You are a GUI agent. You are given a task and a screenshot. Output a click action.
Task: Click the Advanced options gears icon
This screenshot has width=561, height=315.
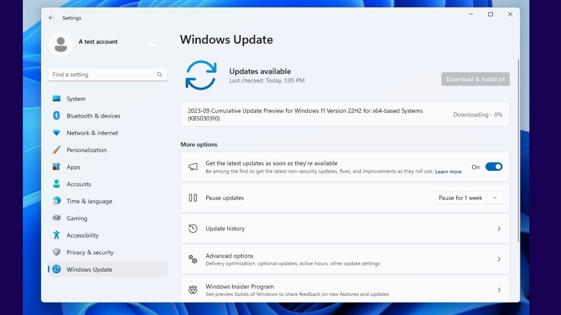coord(193,259)
